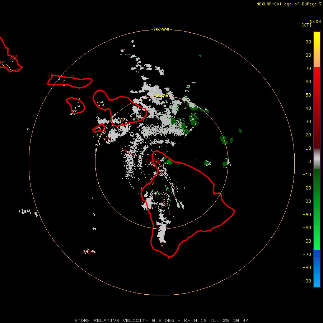The image size is (323, 323).
Task: Click the blue bottom segment of color bar
Action: (x=317, y=268)
